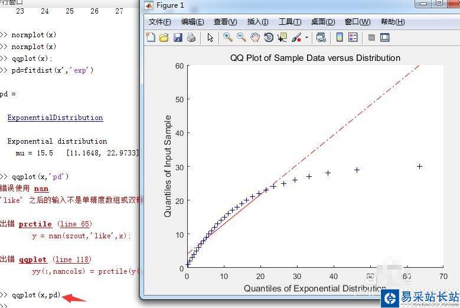Click the Show Plot Tools and Dock icon
This screenshot has height=308, width=460.
[384, 37]
